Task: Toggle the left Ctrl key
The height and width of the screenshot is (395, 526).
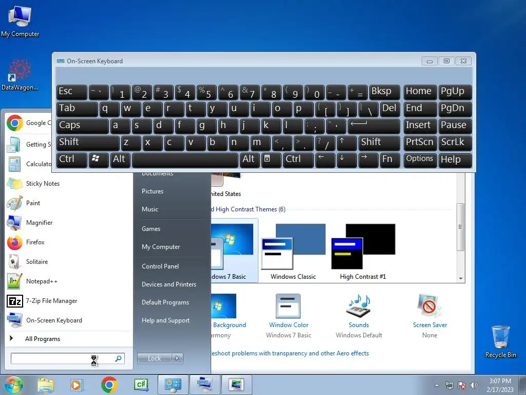Action: pos(72,159)
